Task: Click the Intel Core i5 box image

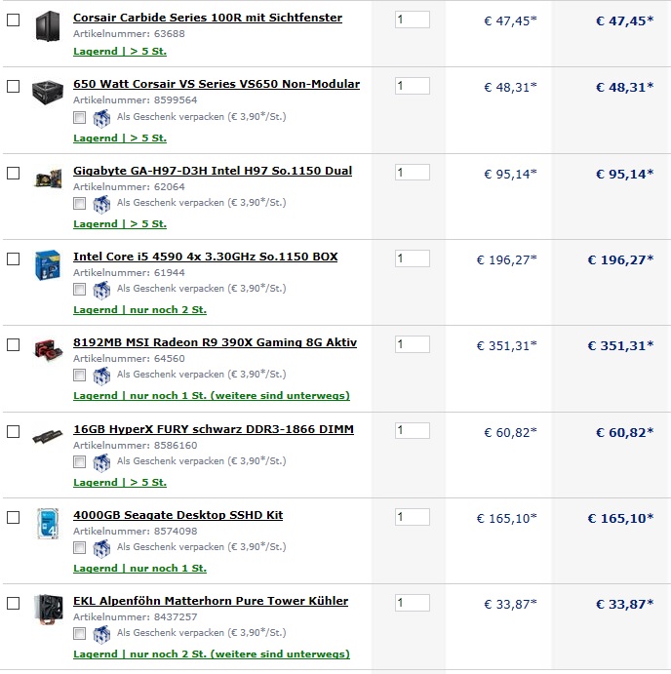Action: point(46,265)
